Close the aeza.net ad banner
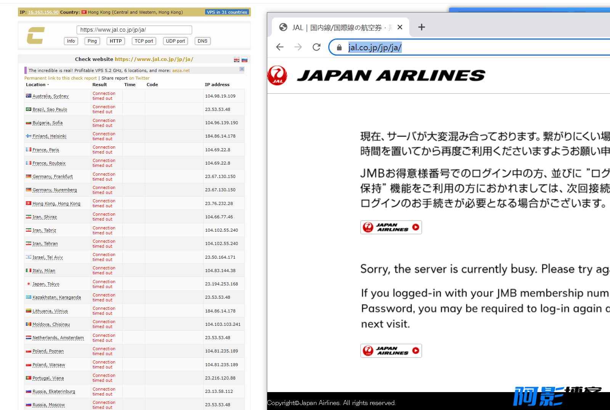The width and height of the screenshot is (610, 410). click(242, 69)
